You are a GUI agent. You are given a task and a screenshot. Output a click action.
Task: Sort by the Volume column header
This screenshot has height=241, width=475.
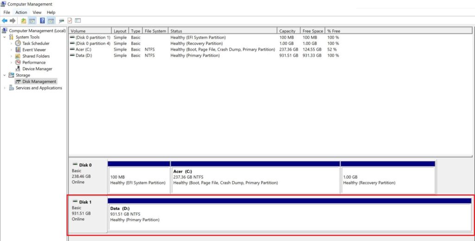tap(90, 31)
